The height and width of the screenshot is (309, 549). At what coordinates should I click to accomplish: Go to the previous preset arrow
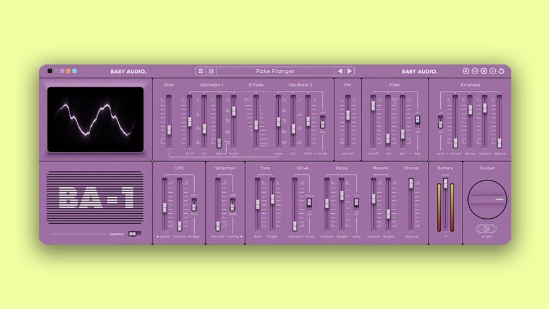[x=339, y=71]
